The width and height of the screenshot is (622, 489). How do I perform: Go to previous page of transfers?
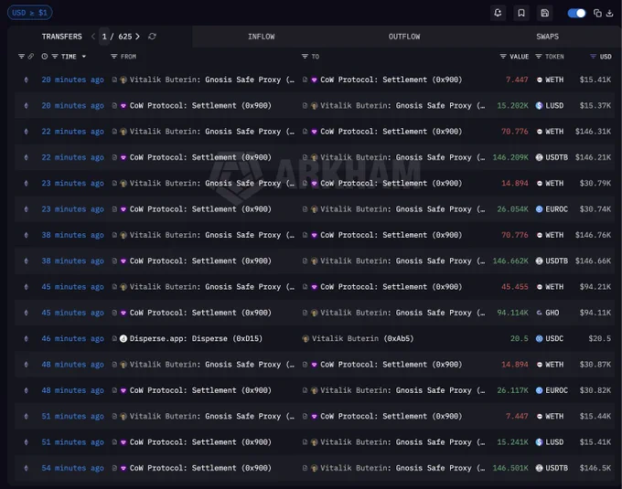[x=93, y=37]
